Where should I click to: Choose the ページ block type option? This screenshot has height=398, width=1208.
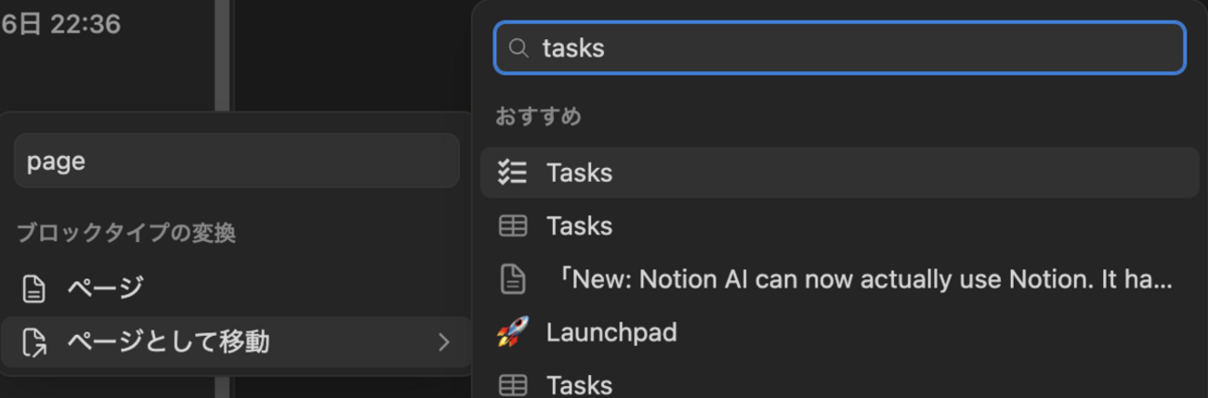pos(236,289)
